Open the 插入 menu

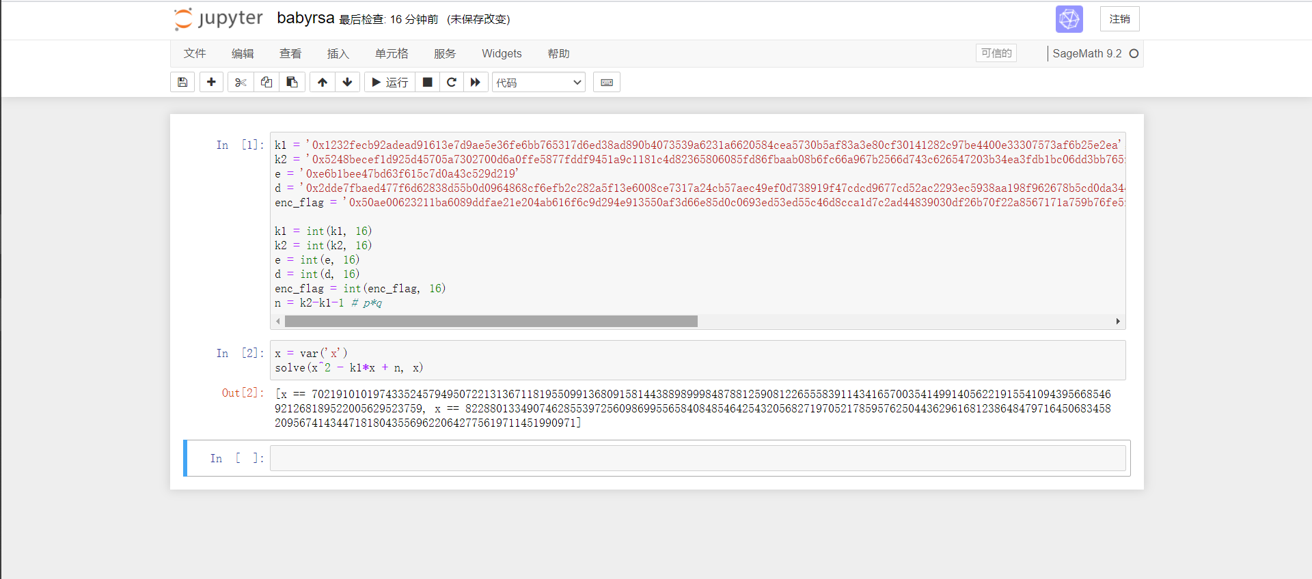click(338, 53)
